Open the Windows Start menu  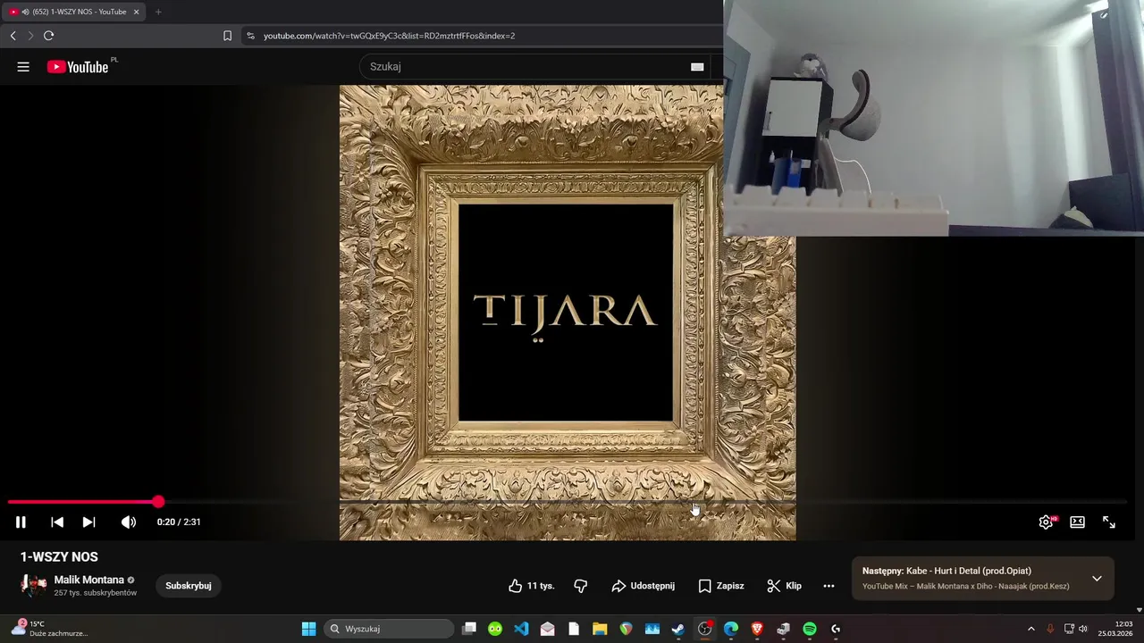[308, 629]
